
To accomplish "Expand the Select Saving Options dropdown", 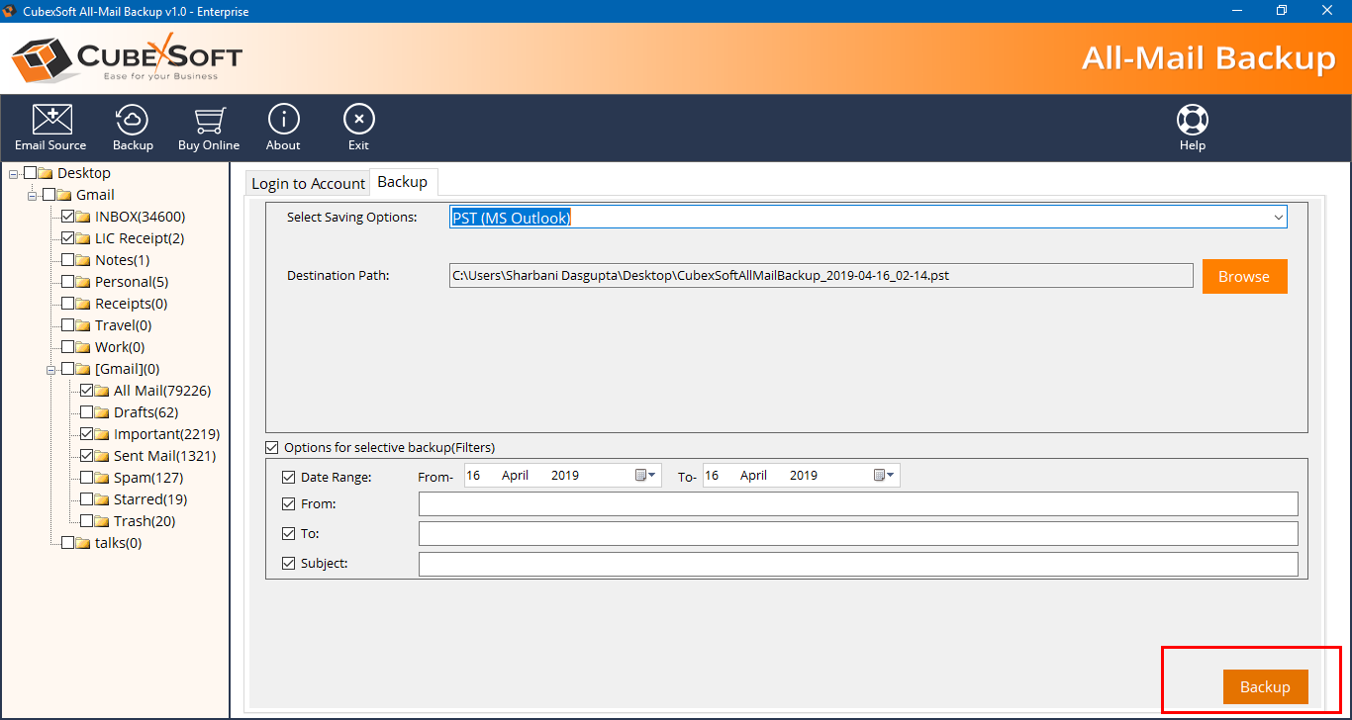I will click(x=1278, y=218).
